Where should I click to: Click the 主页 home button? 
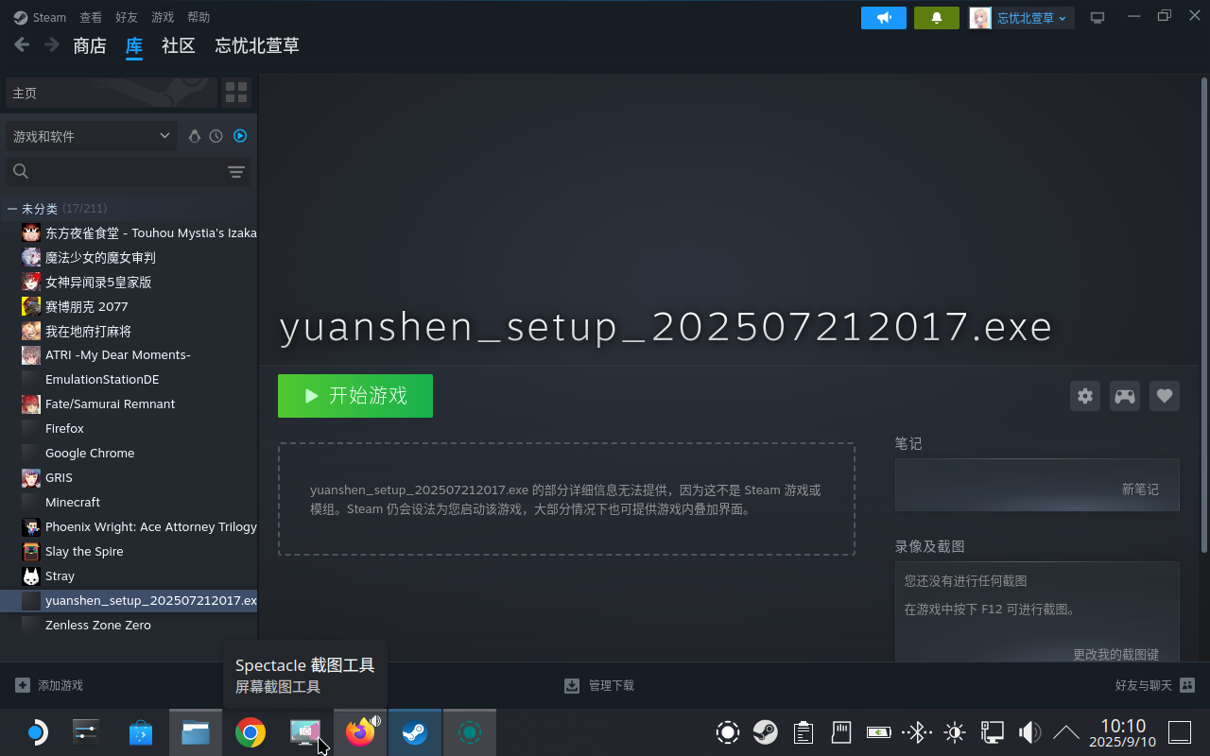click(111, 93)
